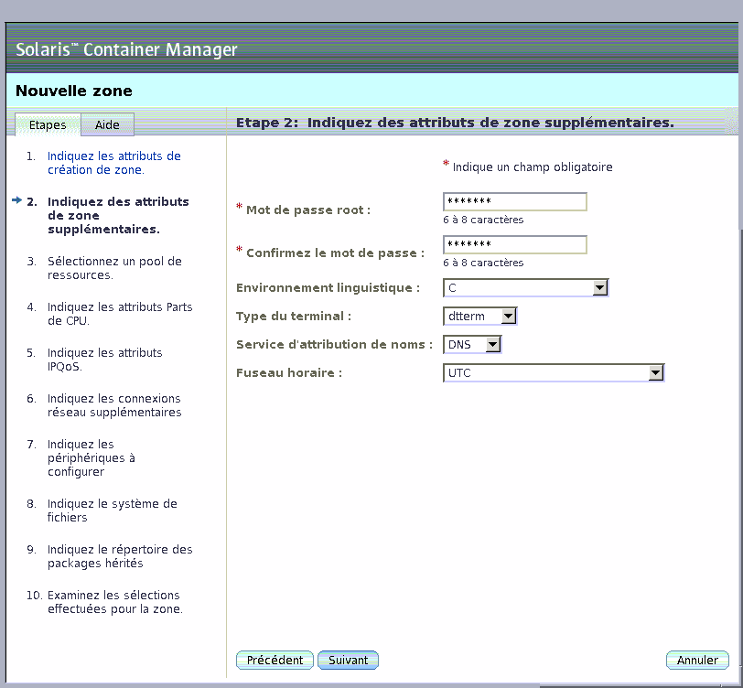Click step 9 répertoire des packages hérités
Image resolution: width=743 pixels, height=688 pixels.
120,556
